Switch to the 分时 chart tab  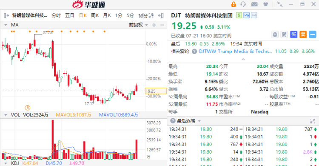(56, 15)
